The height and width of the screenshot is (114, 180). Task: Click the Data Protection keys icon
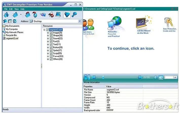pyautogui.click(x=169, y=22)
